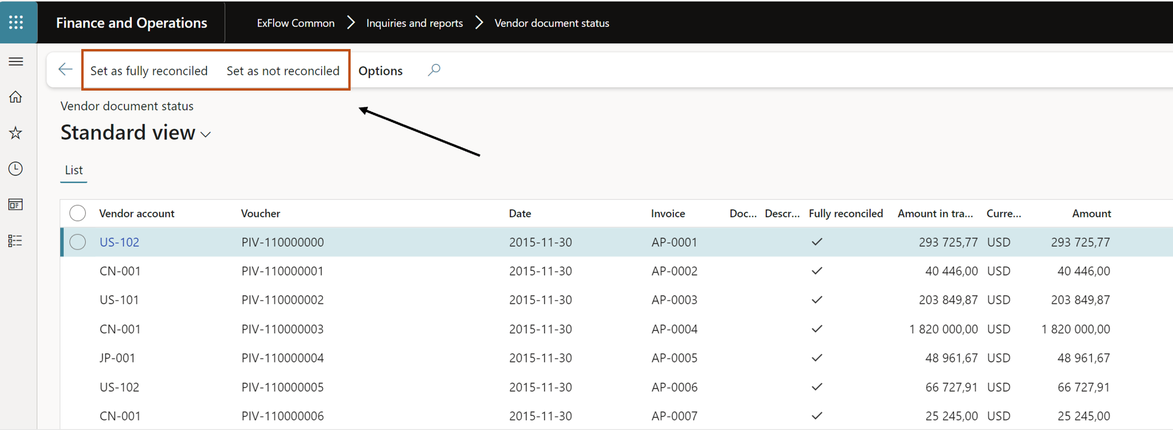
Task: Toggle Fully reconciled check for AP-0004
Action: coord(817,329)
